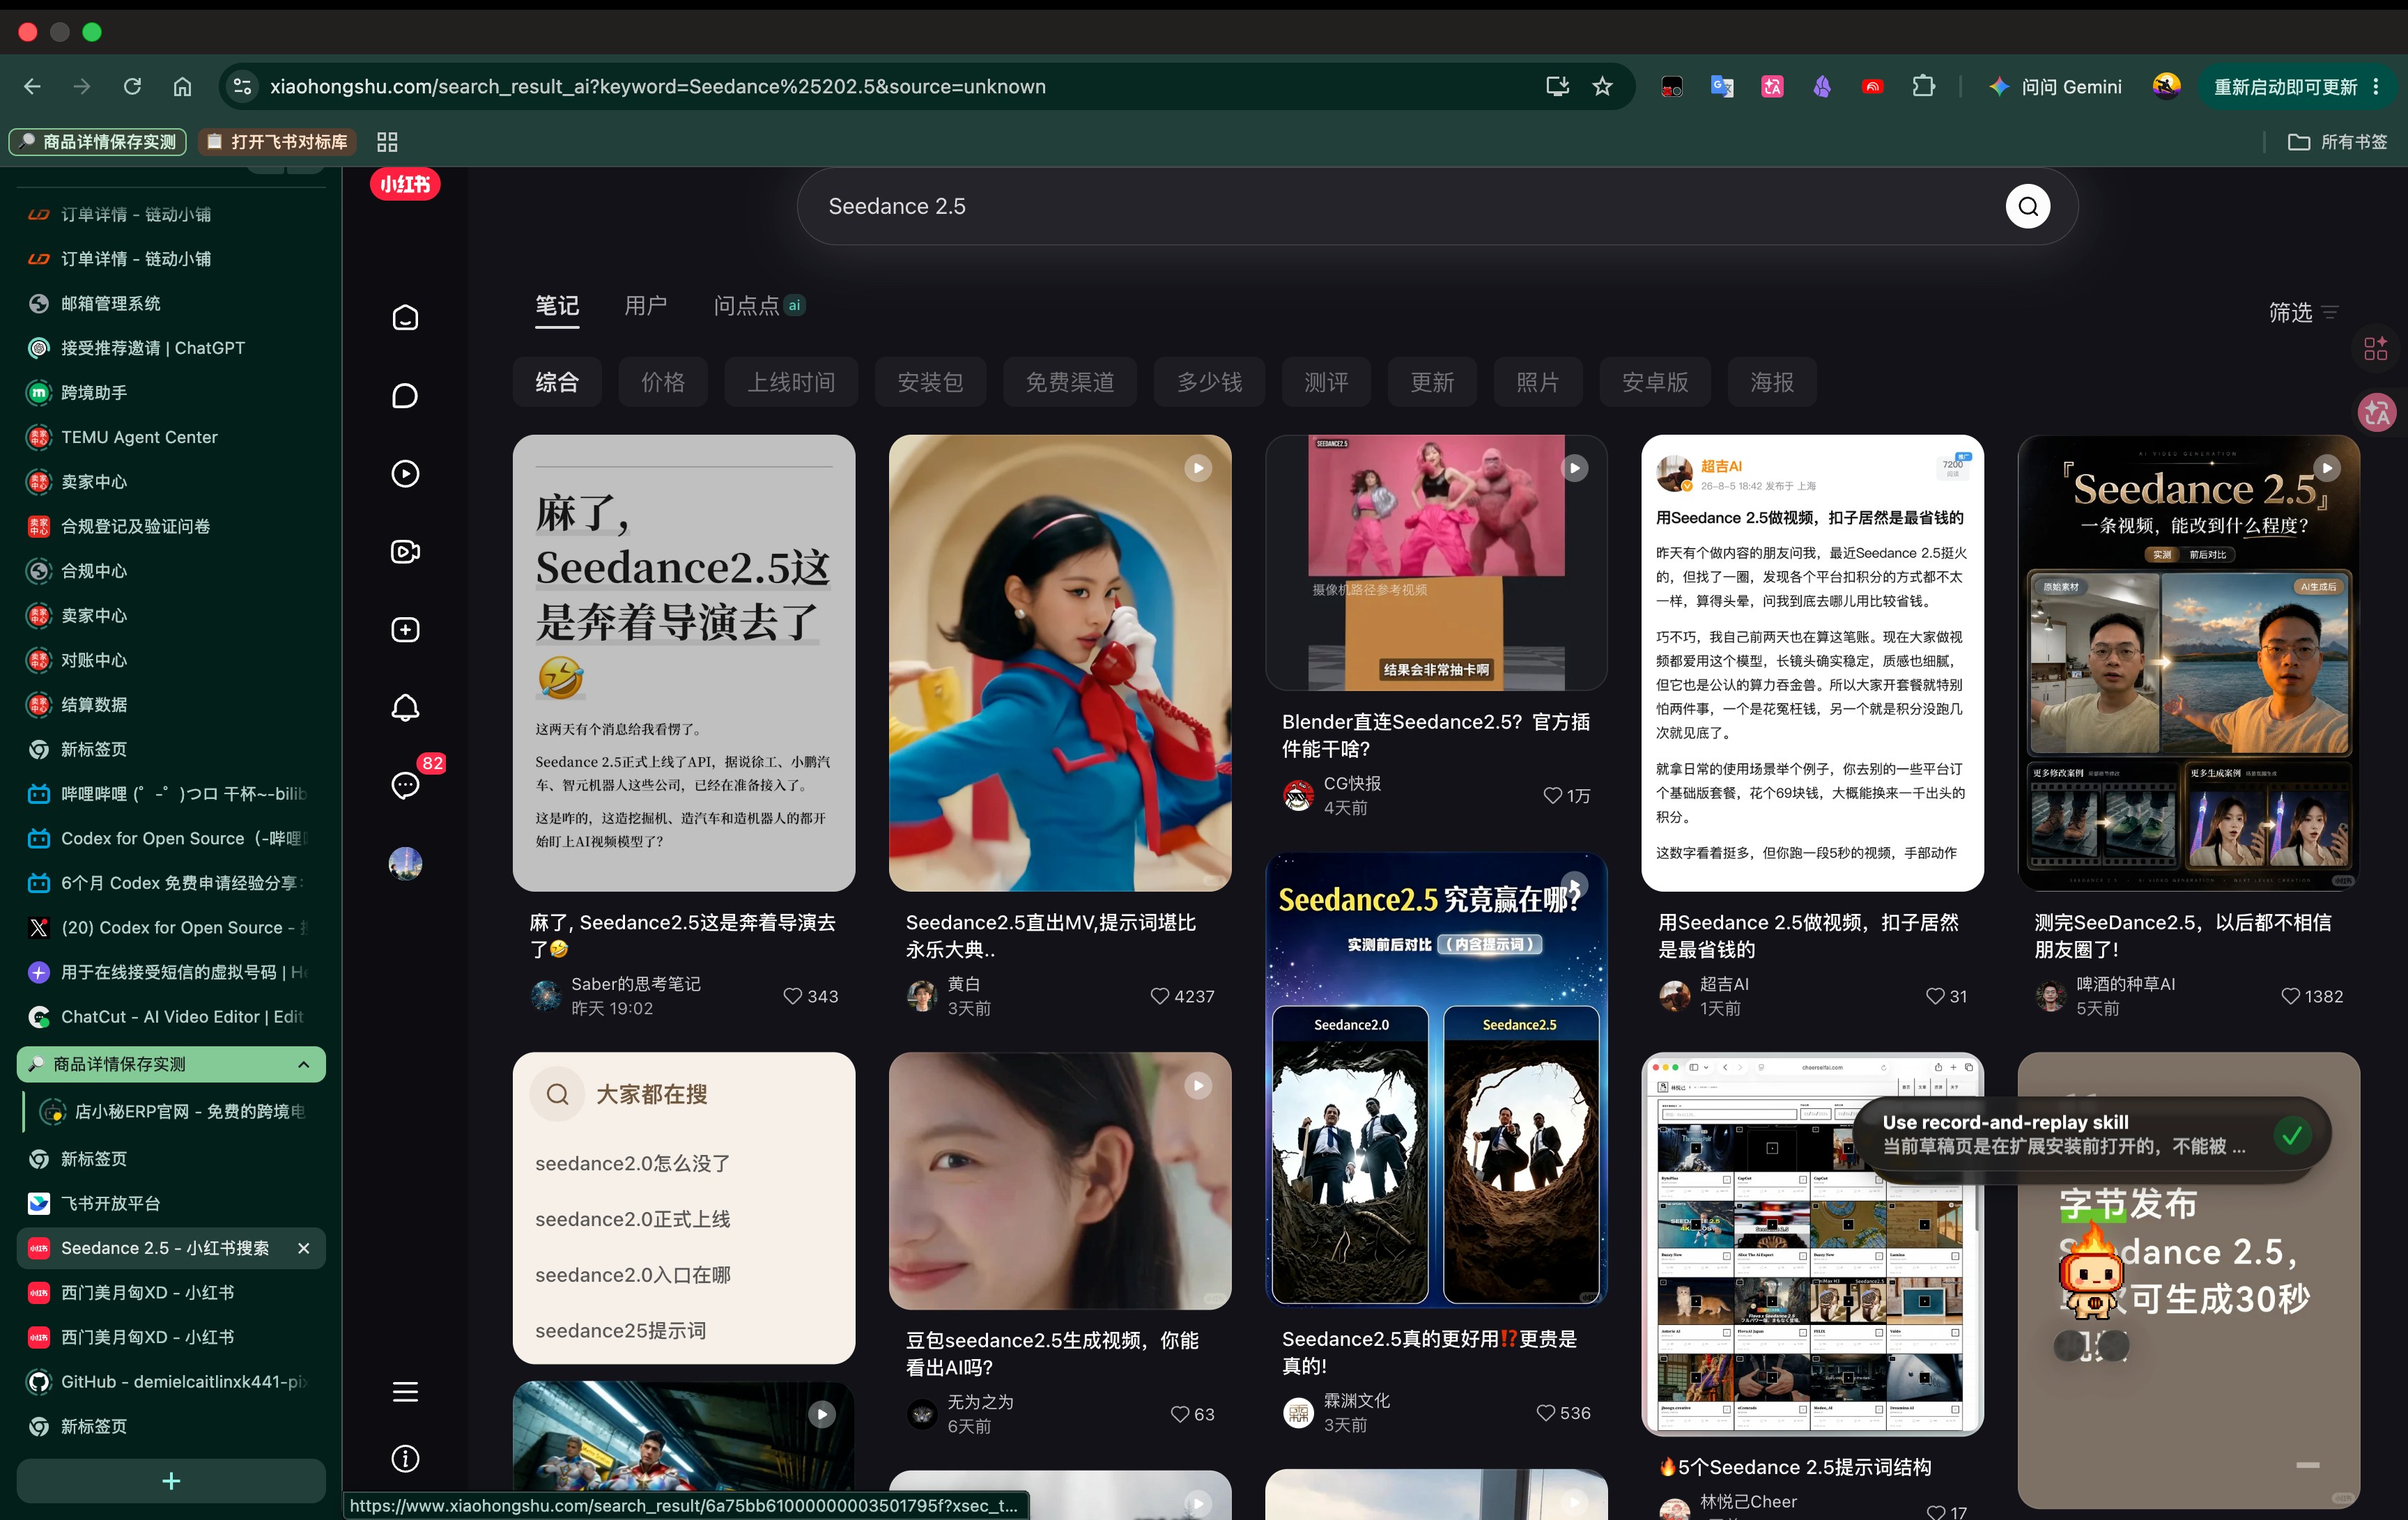
Task: Click the translate extension icon in the toolbar
Action: pos(1722,87)
